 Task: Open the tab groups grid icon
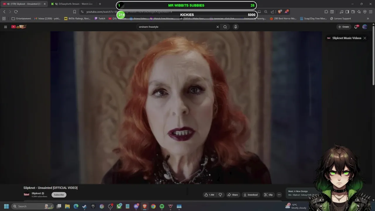coord(4,18)
